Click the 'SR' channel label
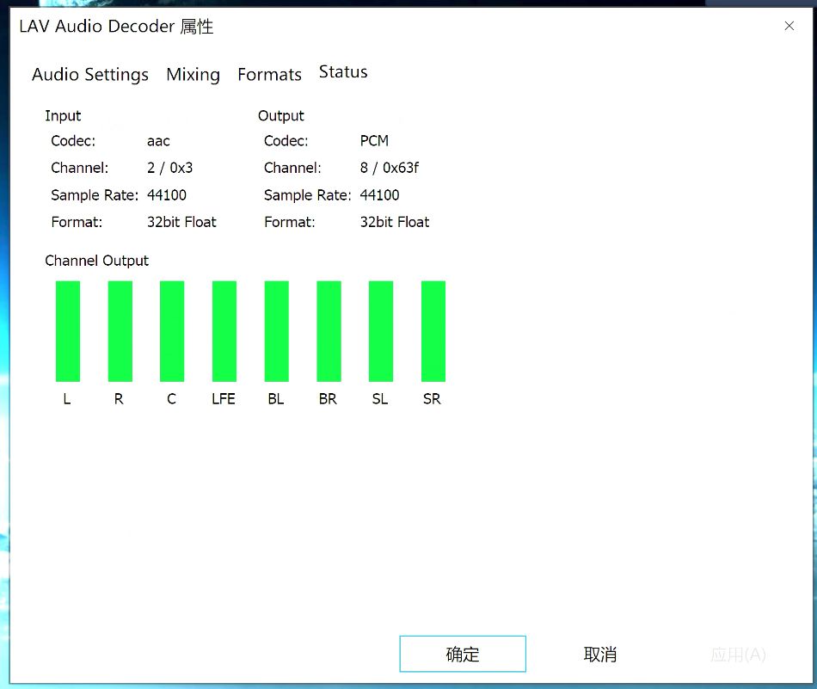 click(x=432, y=399)
